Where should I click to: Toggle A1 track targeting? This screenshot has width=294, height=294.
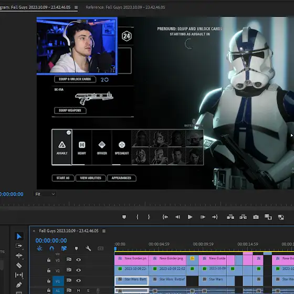point(58,290)
